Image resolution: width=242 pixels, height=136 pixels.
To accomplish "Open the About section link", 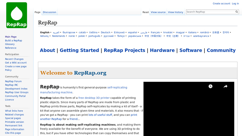I will coord(47,50).
